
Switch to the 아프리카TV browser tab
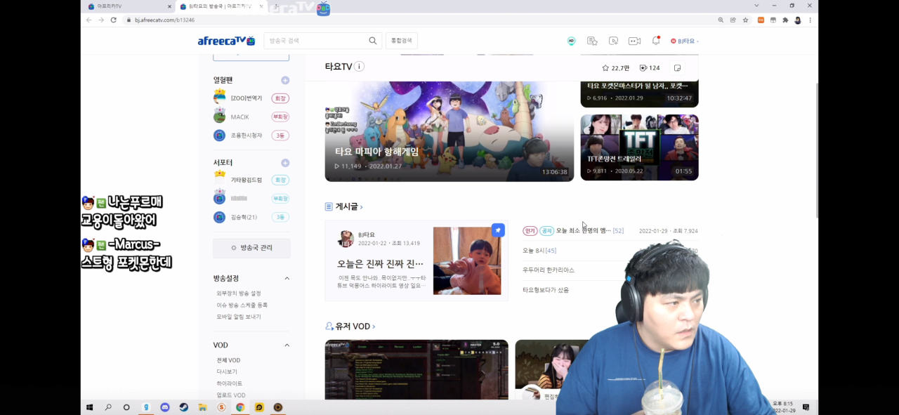pyautogui.click(x=129, y=6)
